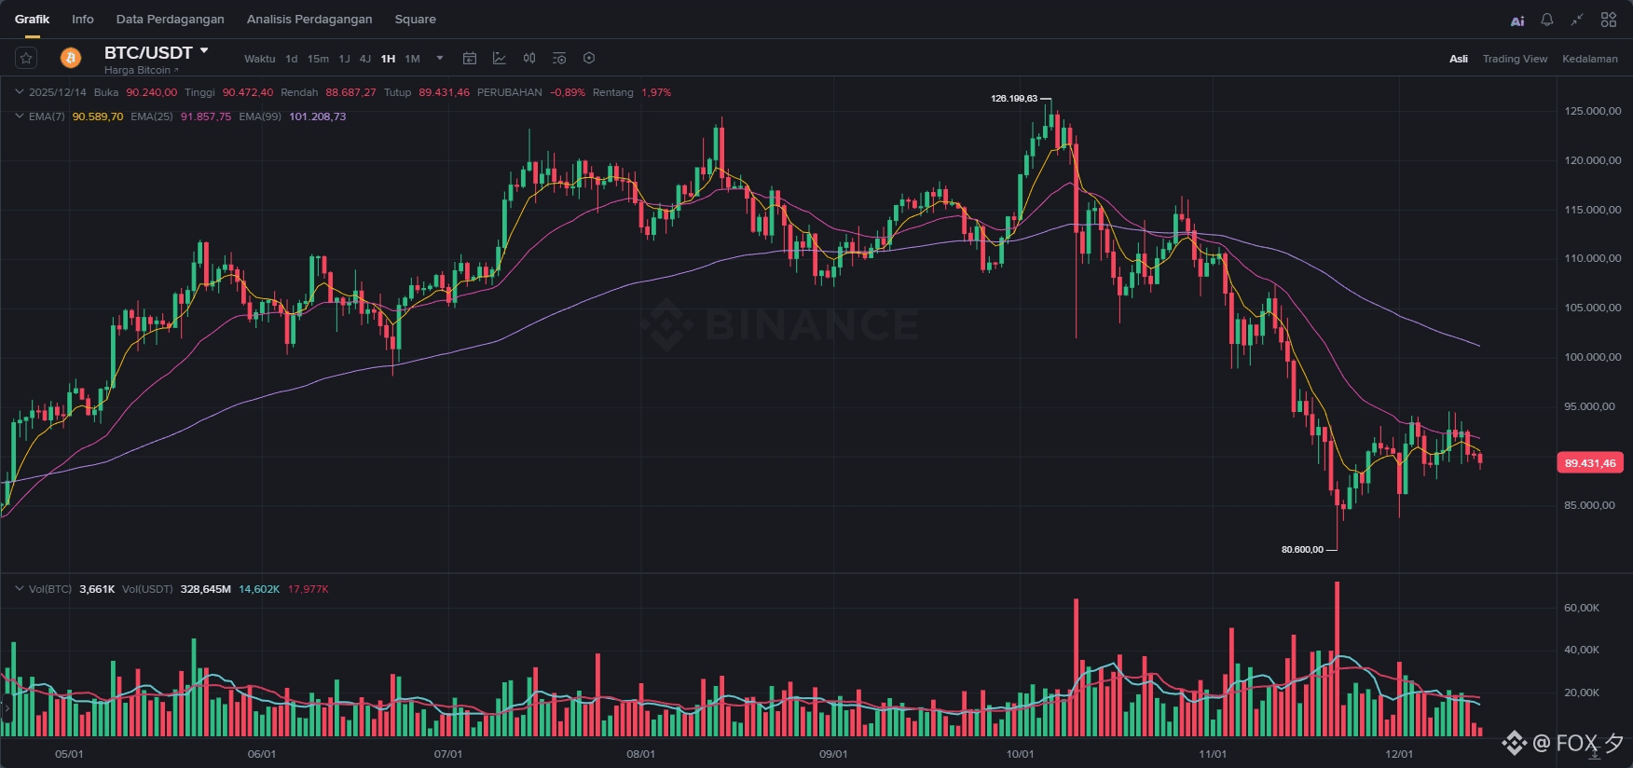The image size is (1633, 768).
Task: Open the hexagon chart settings icon
Action: [589, 58]
